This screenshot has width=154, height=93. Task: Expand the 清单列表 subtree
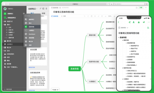pyautogui.click(x=5, y=38)
